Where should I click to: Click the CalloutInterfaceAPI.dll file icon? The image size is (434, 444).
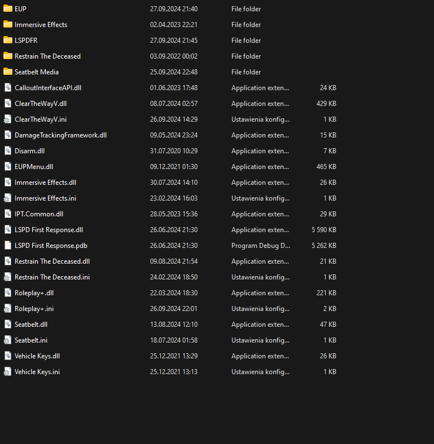pos(8,88)
